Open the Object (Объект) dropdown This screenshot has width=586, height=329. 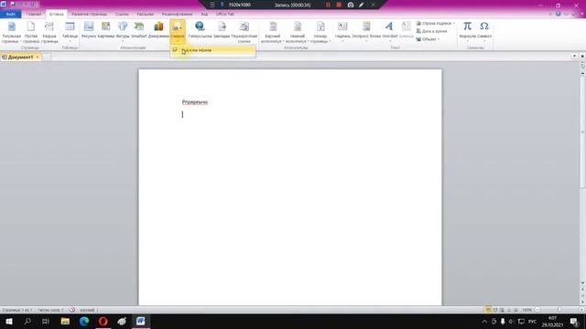(428, 39)
